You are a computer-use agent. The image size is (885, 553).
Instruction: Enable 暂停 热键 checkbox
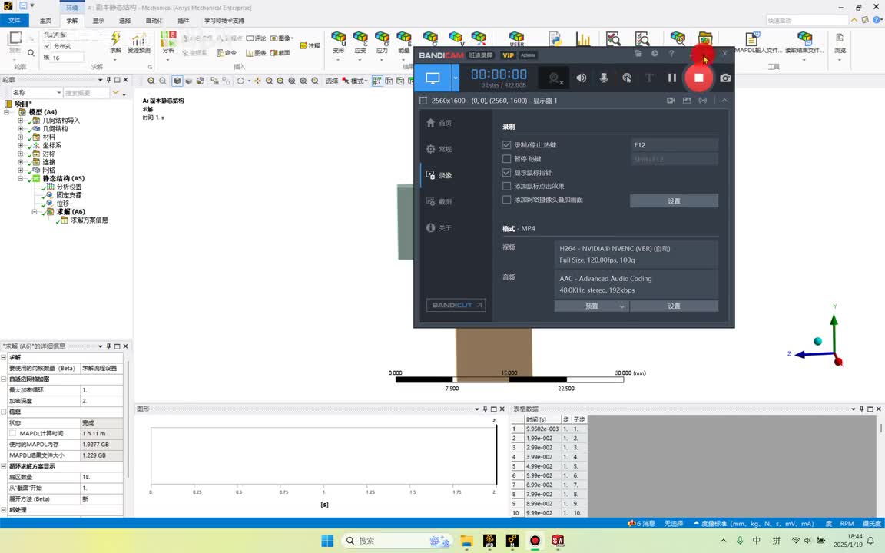pyautogui.click(x=507, y=158)
